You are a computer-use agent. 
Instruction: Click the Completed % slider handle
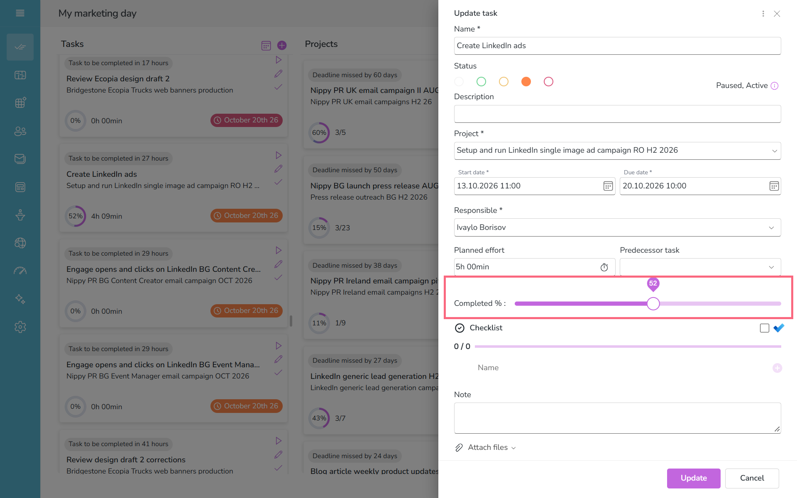[x=653, y=304]
